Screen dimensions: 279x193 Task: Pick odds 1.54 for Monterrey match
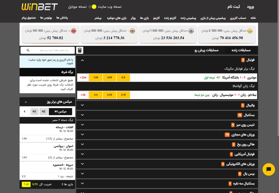click(x=96, y=78)
